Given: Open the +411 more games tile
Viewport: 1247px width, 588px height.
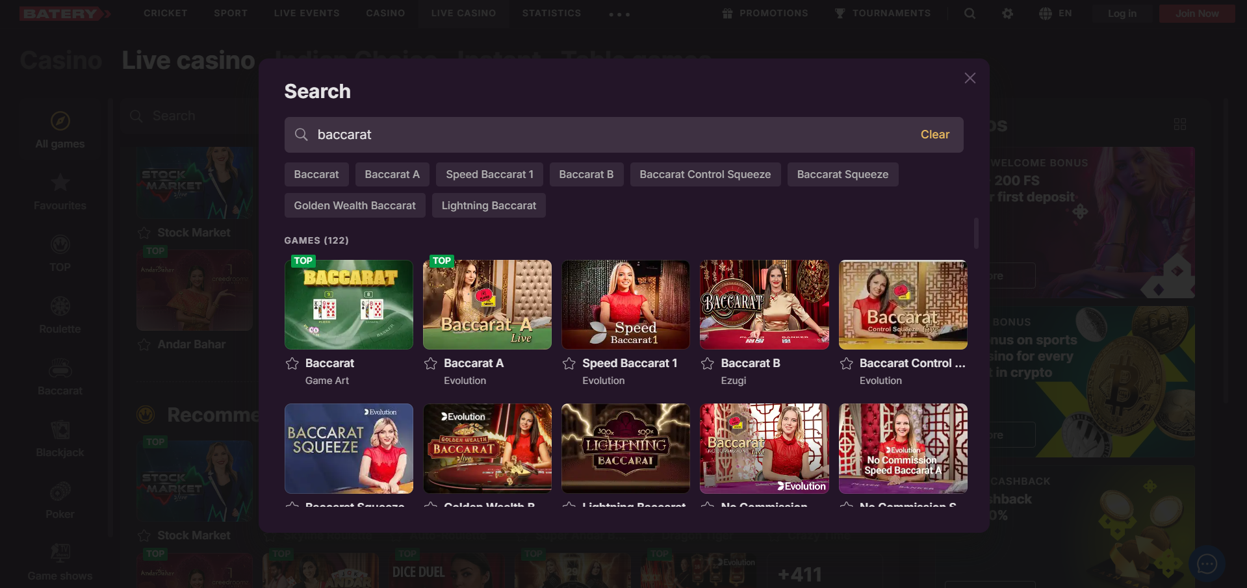Looking at the screenshot, I should click(800, 574).
